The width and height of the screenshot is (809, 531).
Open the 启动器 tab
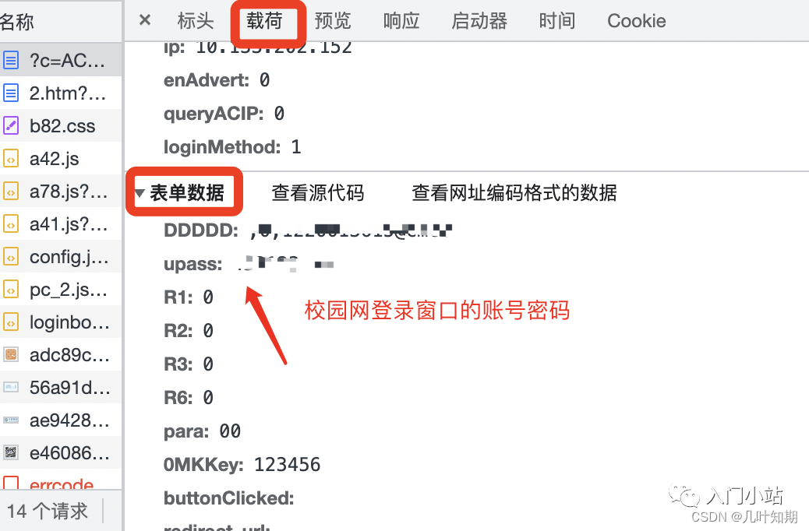tap(479, 21)
